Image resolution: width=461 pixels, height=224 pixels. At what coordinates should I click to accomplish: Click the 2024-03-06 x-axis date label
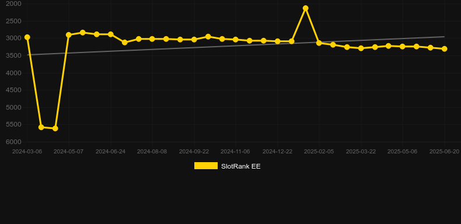[27, 152]
